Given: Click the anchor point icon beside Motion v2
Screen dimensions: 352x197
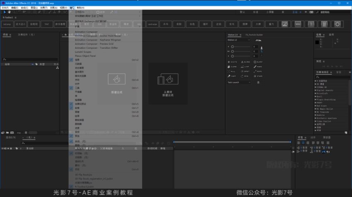Looking at the screenshot, I should (x=258, y=40).
